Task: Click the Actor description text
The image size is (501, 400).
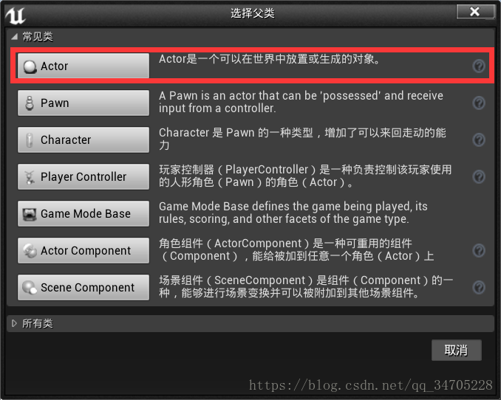Action: point(270,59)
